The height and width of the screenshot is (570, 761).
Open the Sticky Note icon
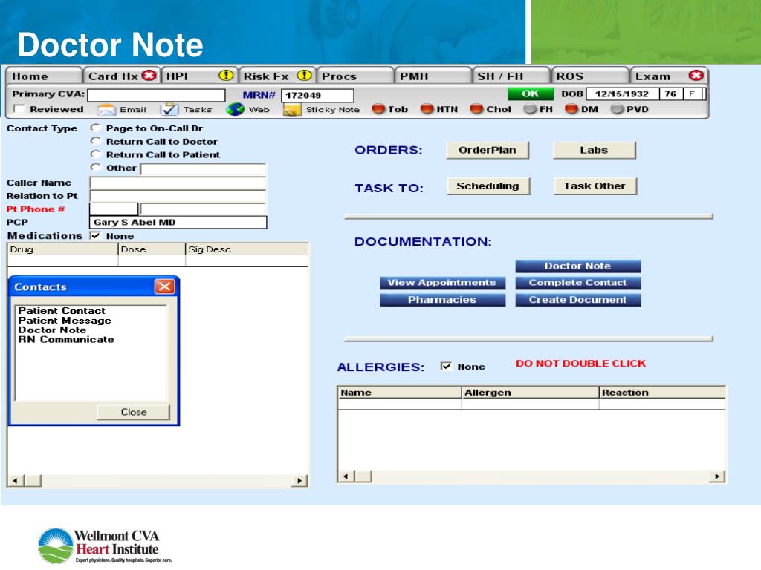tap(292, 110)
